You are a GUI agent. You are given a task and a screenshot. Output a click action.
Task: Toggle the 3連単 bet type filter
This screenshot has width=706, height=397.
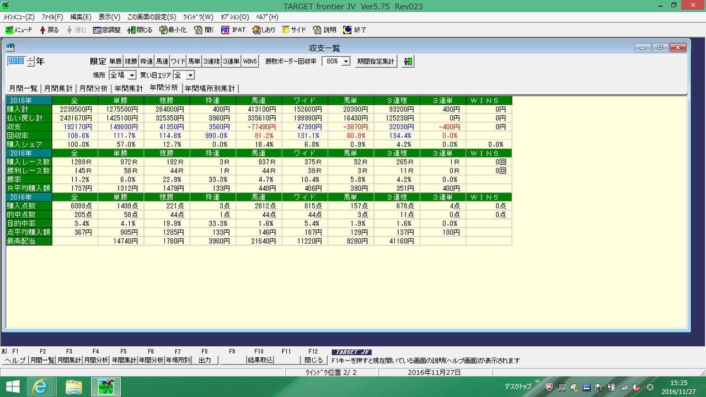(x=231, y=62)
